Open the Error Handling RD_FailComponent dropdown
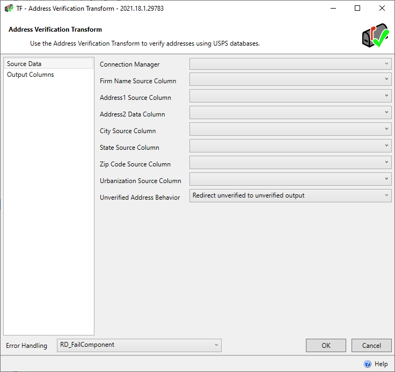The height and width of the screenshot is (372, 395). pos(139,345)
